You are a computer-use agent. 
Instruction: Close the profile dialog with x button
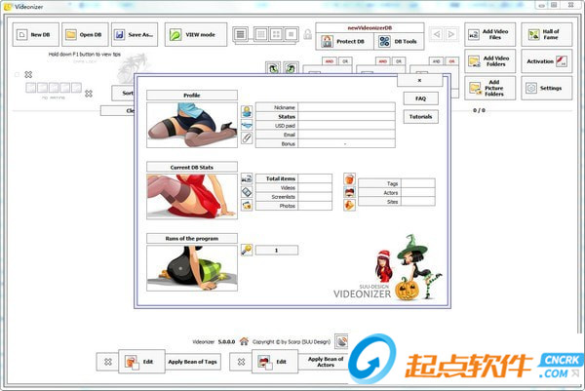pyautogui.click(x=419, y=80)
